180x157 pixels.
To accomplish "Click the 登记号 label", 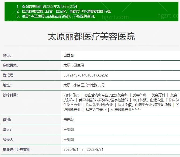I will pos(9,75).
